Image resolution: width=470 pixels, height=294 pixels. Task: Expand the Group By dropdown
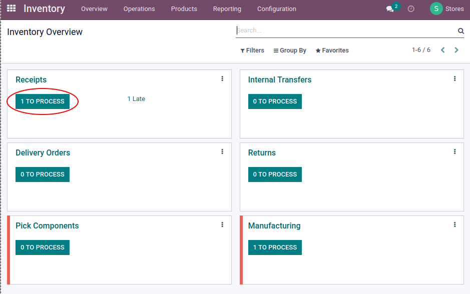point(289,50)
